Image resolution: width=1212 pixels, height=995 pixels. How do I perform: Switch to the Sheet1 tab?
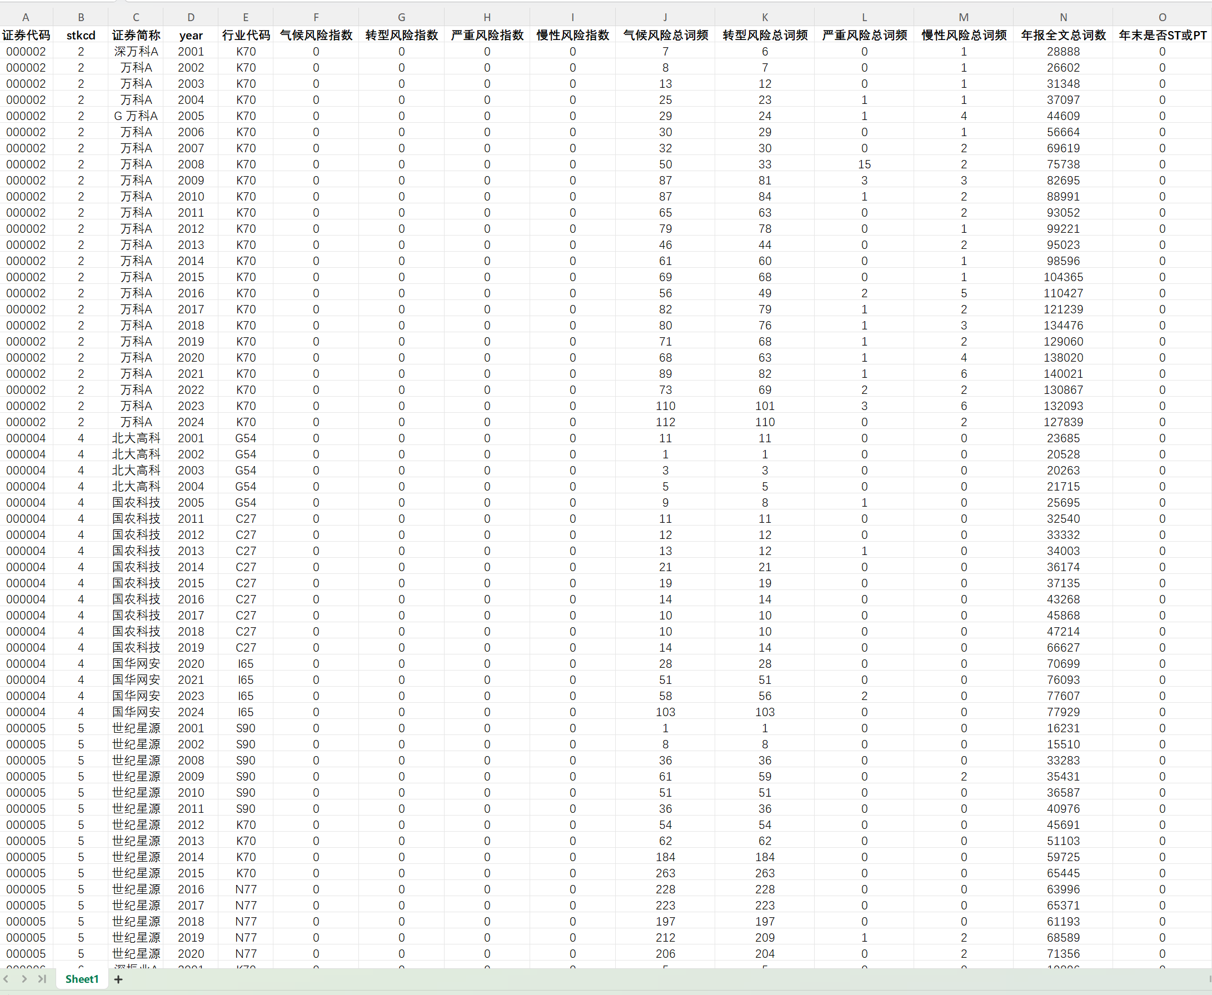[x=82, y=979]
